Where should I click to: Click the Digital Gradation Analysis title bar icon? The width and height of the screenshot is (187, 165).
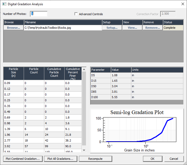point(4,4)
